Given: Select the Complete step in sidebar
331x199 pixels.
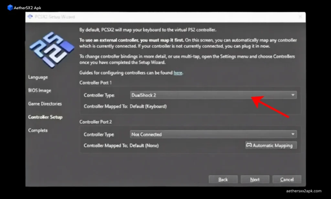Looking at the screenshot, I should point(38,130).
